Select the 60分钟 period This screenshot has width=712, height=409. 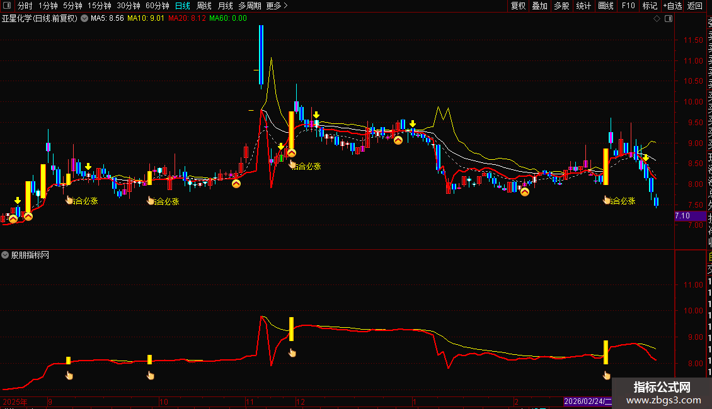(158, 6)
